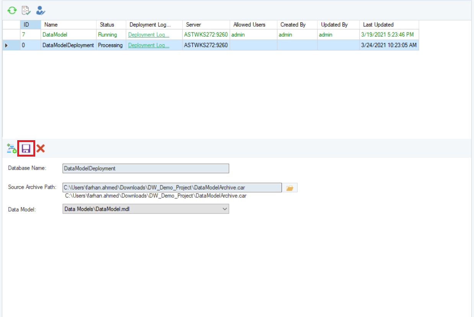Image resolution: width=474 pixels, height=317 pixels.
Task: Click into the Database Name field
Action: pos(145,168)
